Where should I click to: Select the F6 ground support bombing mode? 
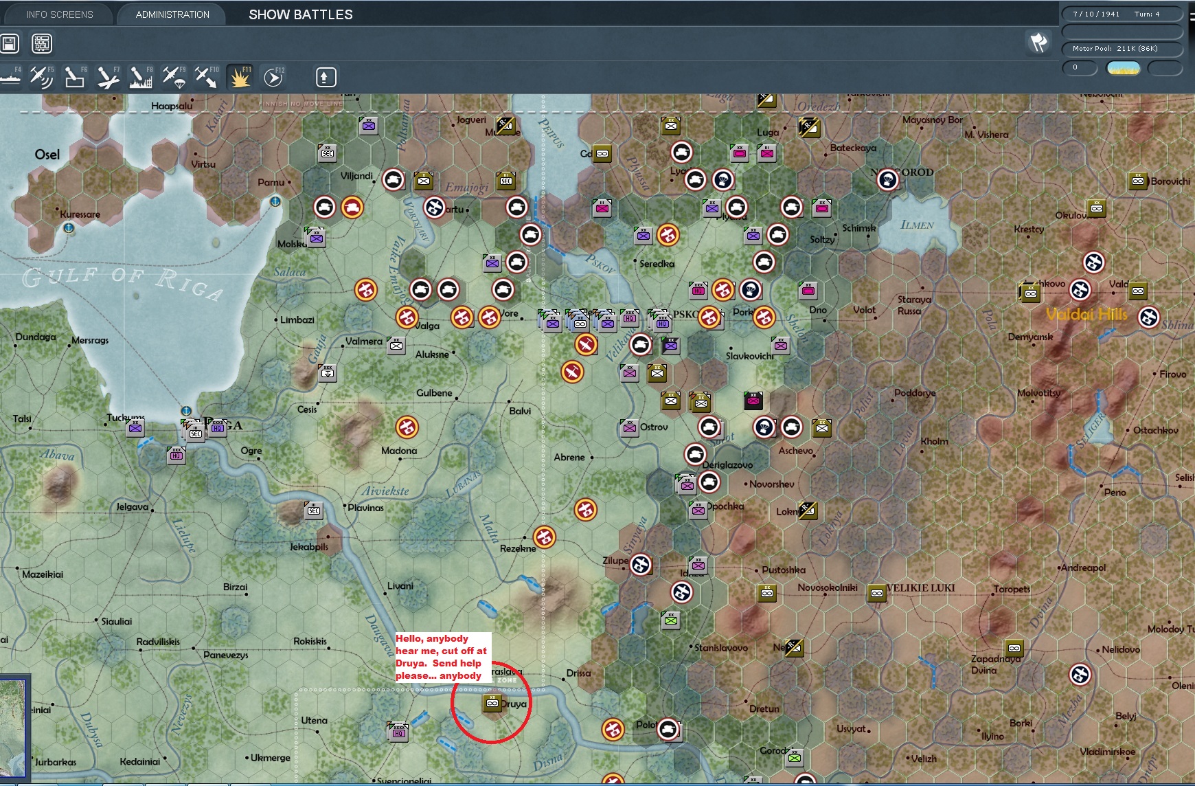(x=75, y=77)
